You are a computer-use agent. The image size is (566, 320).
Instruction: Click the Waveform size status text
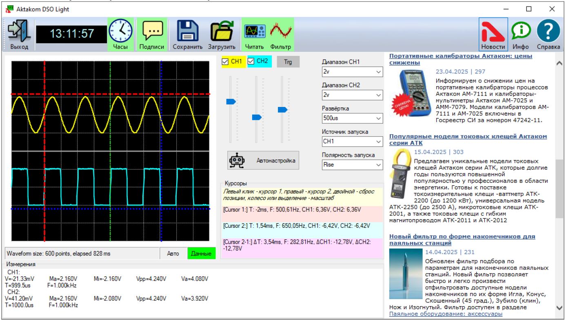[x=59, y=253]
